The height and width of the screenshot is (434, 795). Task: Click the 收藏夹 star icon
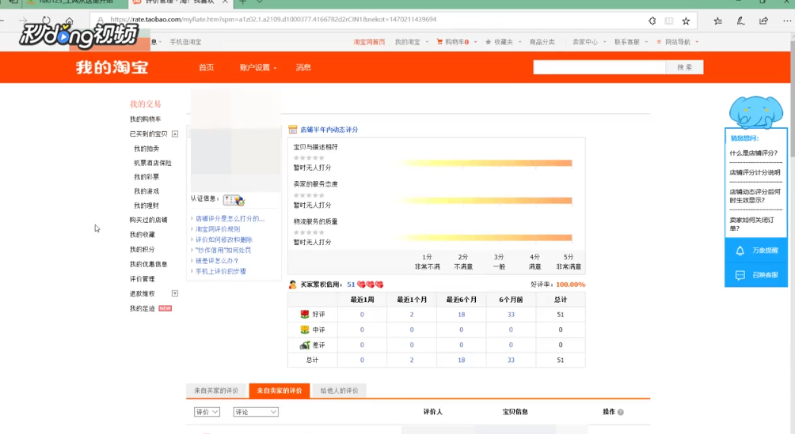coord(489,42)
